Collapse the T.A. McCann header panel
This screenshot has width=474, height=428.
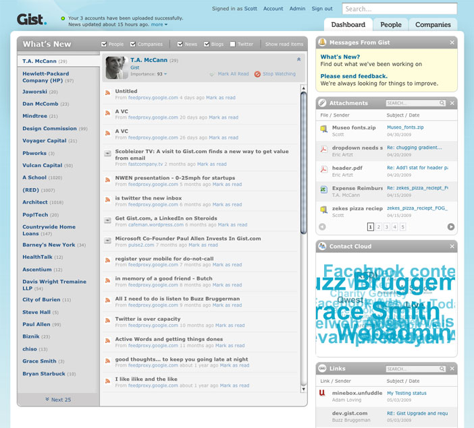click(298, 59)
